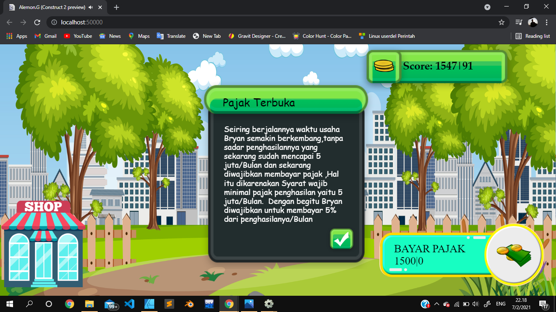
Task: Open the clock and calendar flyout
Action: 521,304
